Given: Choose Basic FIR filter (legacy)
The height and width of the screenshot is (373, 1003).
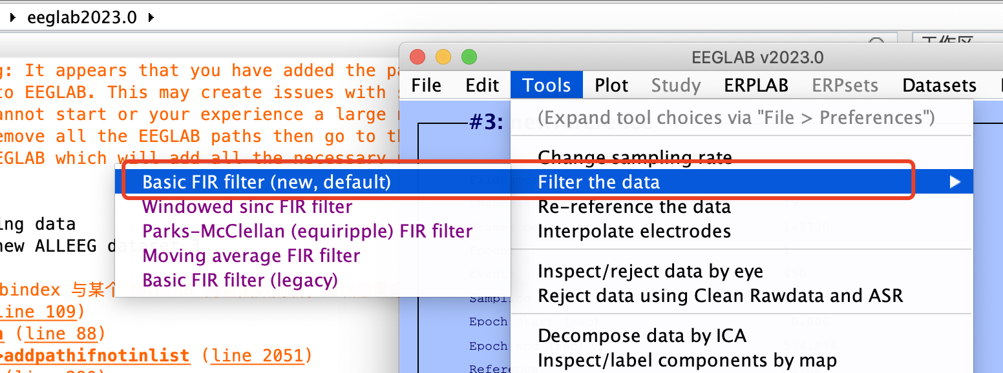Looking at the screenshot, I should pos(240,280).
